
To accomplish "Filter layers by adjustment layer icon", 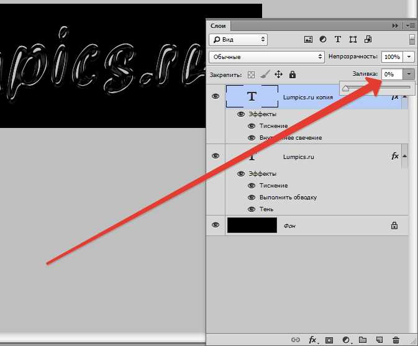I will [x=323, y=40].
